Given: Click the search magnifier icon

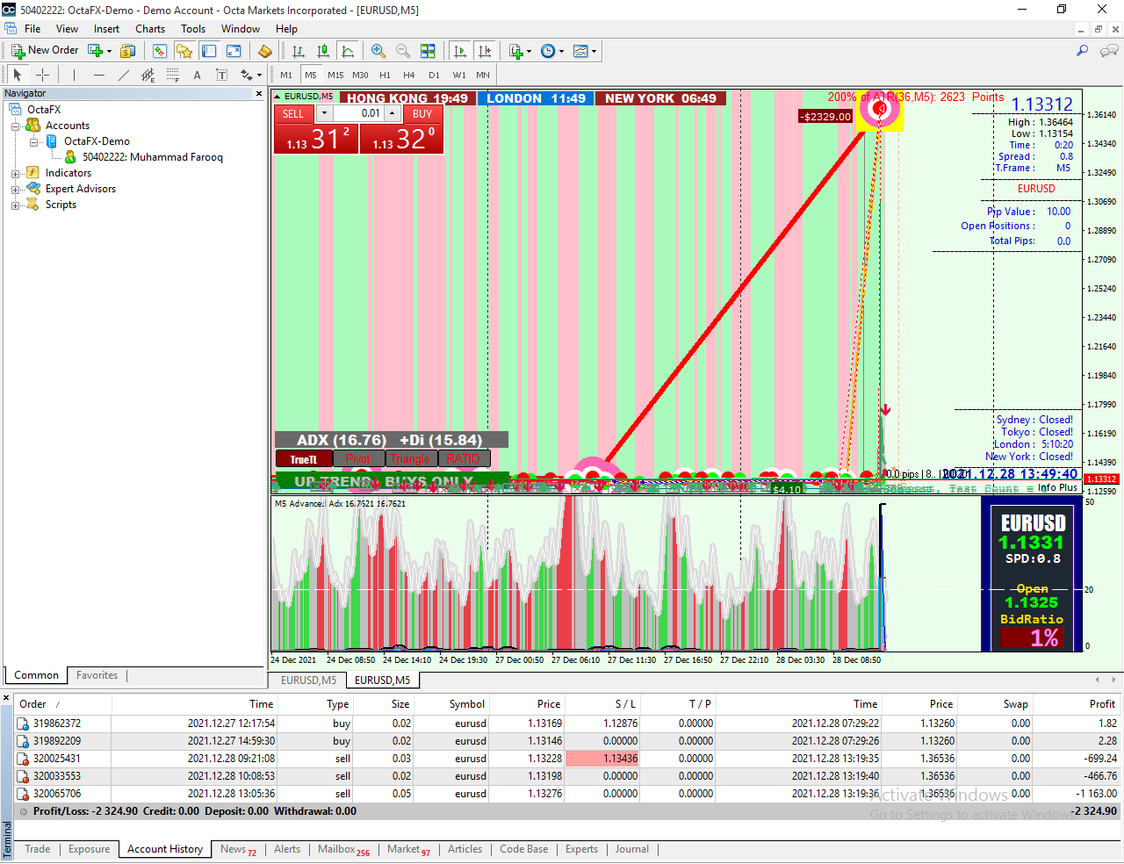Looking at the screenshot, I should (x=1082, y=51).
